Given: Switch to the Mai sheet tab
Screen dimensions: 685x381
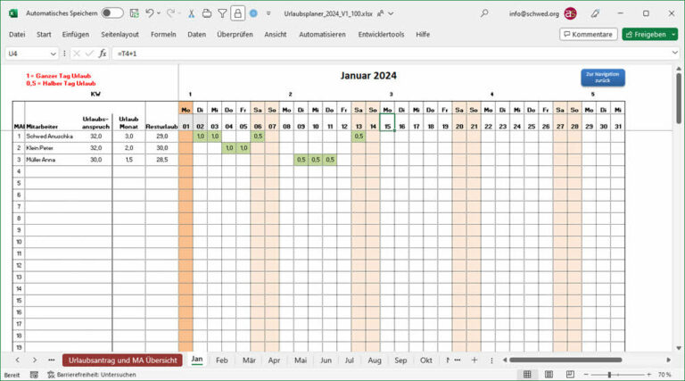Looking at the screenshot, I should pos(300,360).
